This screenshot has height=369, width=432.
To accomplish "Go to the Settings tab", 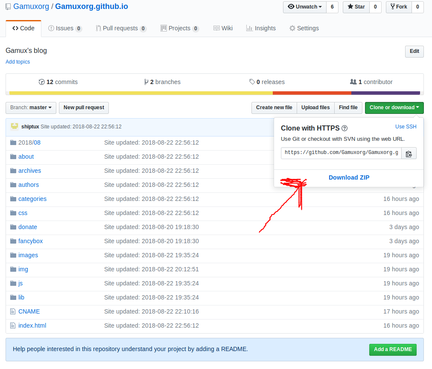I will [x=304, y=28].
